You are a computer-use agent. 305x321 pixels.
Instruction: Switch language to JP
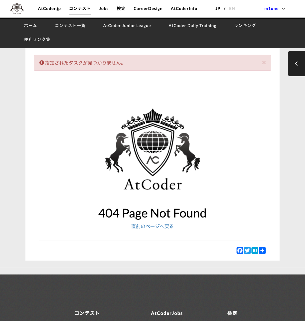click(x=218, y=9)
